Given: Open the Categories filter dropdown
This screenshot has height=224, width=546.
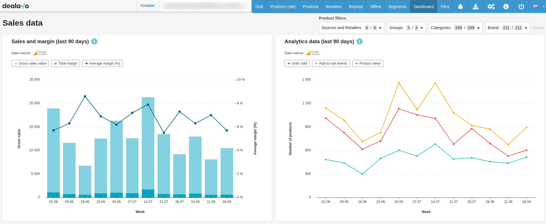Looking at the screenshot, I should pos(455,28).
